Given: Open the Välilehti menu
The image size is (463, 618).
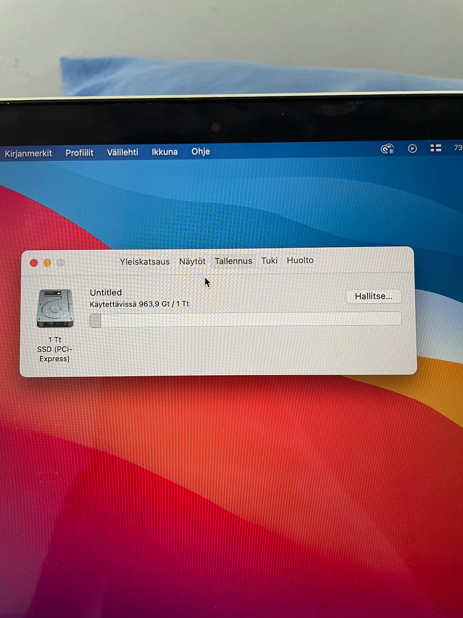Looking at the screenshot, I should (123, 152).
